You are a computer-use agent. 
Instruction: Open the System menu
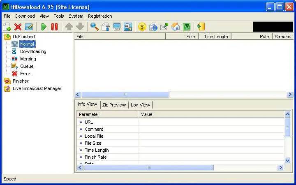pos(76,16)
